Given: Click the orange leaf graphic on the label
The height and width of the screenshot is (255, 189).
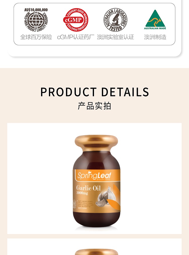Looking at the screenshot, I should (x=115, y=198).
